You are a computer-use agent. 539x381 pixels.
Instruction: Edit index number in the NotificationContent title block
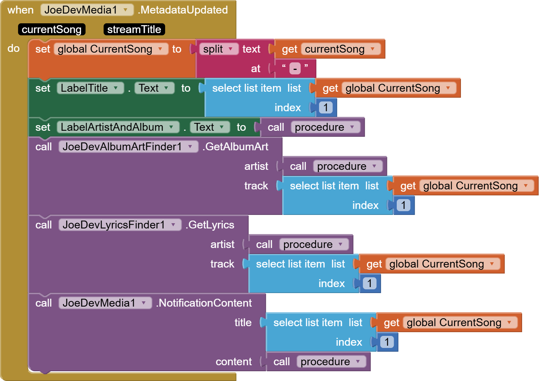pos(387,342)
